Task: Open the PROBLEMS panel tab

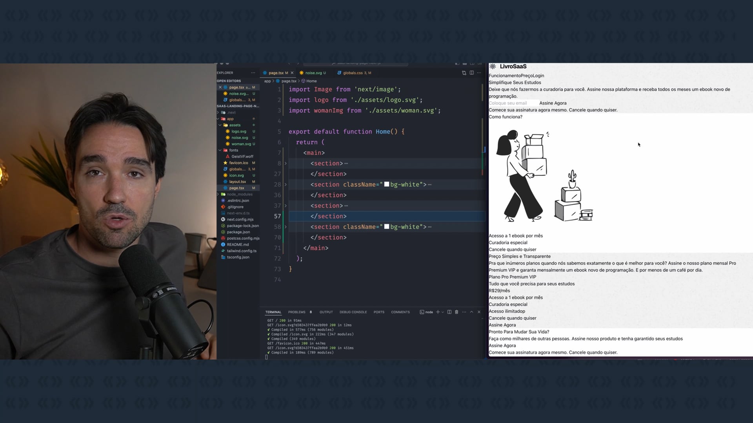Action: click(296, 312)
